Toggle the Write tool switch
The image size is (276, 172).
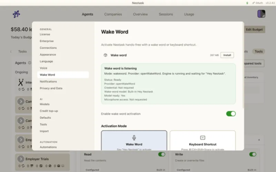click(253, 154)
